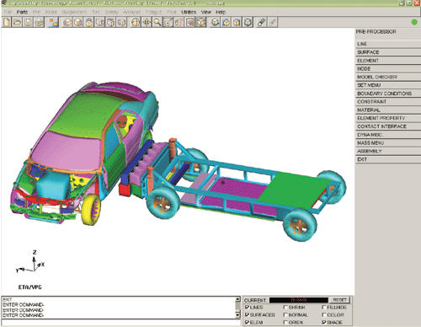This screenshot has height=327, width=421.
Task: Click the cube rotation icon right of the parts icon
Action: tap(67, 22)
